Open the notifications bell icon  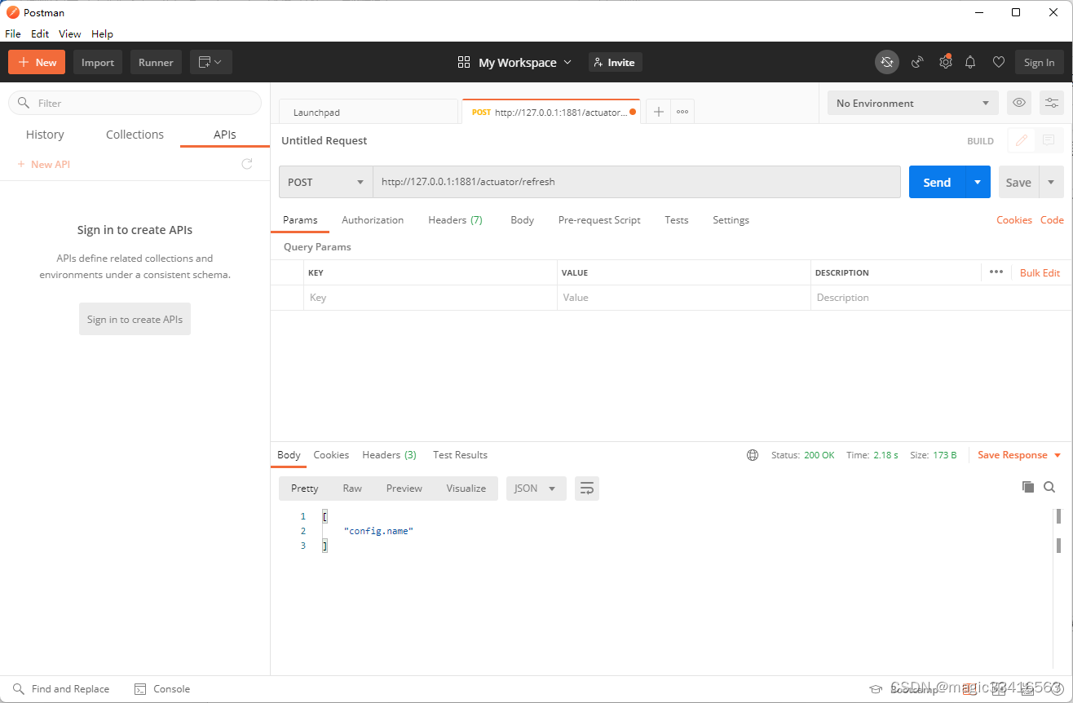[x=970, y=62]
